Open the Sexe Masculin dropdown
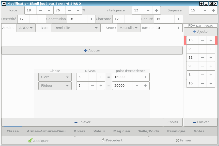This screenshot has height=146, width=219. point(129,28)
